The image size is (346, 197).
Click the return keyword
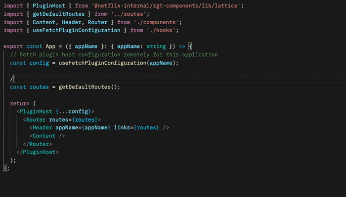[x=20, y=103]
